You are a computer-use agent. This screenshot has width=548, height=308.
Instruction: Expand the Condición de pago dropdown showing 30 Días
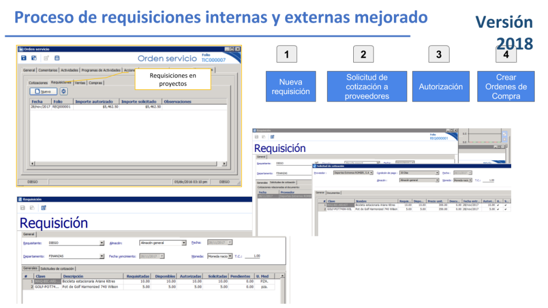437,173
